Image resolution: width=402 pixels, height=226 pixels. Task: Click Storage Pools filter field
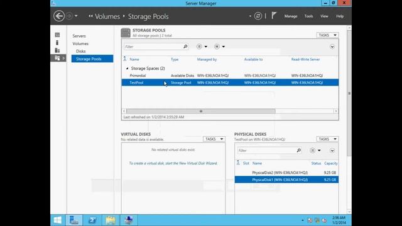coord(153,46)
